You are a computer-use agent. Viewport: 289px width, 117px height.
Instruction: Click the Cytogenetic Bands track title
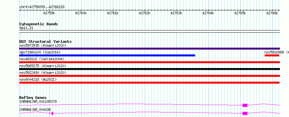click(x=39, y=24)
